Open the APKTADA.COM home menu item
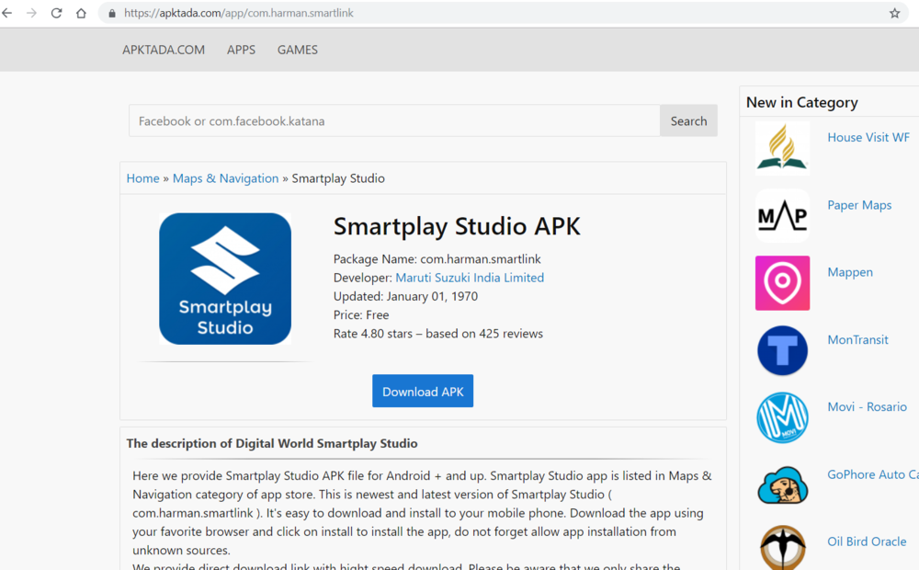The width and height of the screenshot is (919, 570). [x=164, y=50]
